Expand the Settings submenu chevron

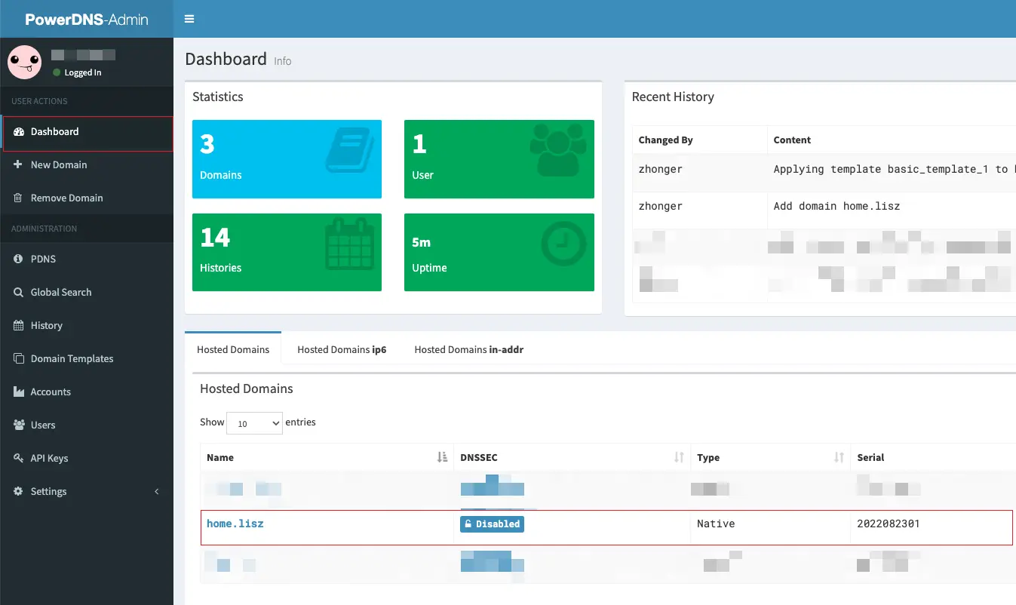point(157,491)
